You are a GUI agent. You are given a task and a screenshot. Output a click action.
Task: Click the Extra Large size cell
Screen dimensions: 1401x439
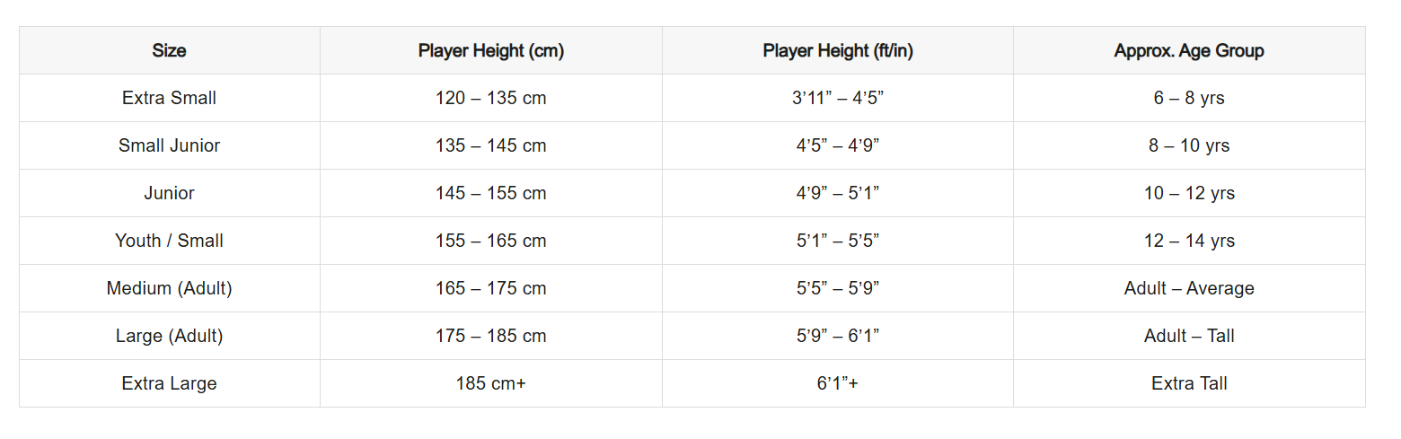(169, 383)
